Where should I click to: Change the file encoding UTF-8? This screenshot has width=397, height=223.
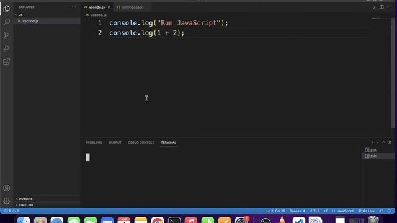[314, 211]
